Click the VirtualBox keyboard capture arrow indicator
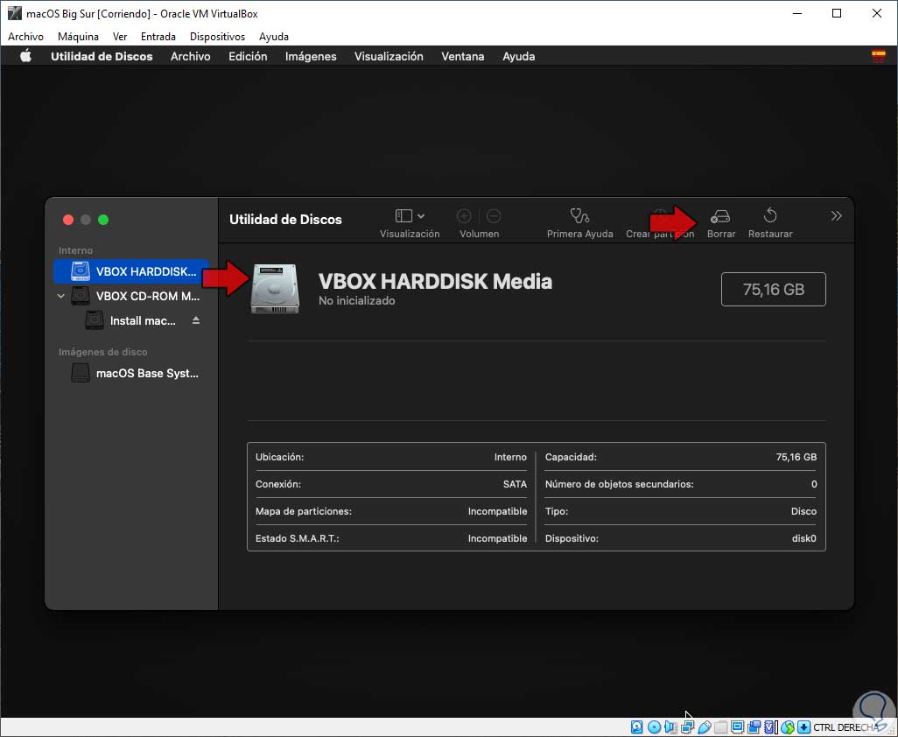The height and width of the screenshot is (737, 898). pos(803,727)
